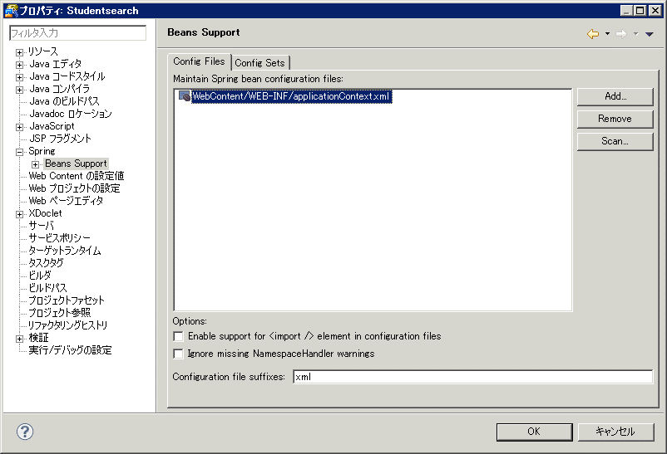Select WebContent/WEB-INF/applicationContext.xml entry
The width and height of the screenshot is (667, 454).
[x=291, y=96]
